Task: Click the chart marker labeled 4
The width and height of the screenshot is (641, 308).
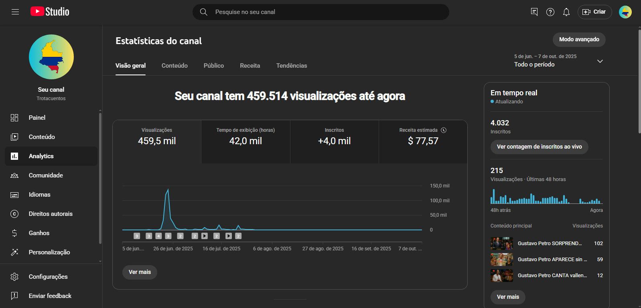Action: point(158,236)
